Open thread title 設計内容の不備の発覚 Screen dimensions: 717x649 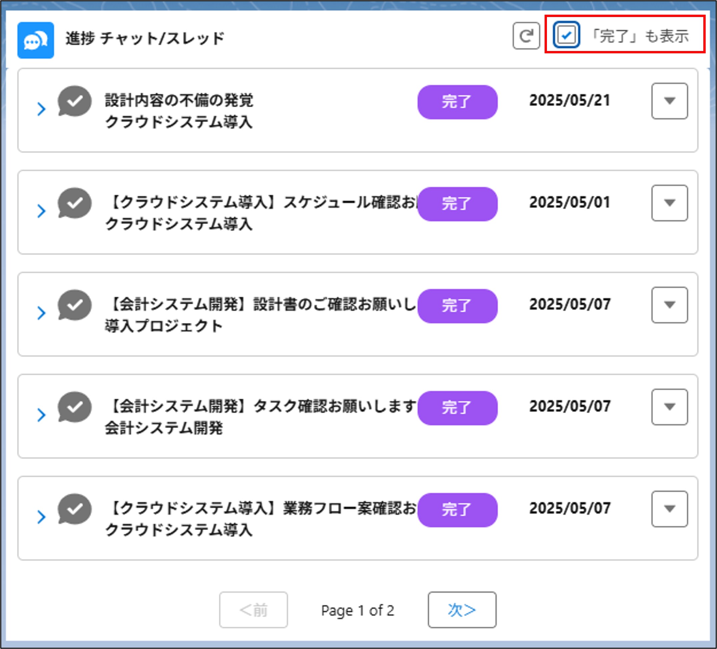179,101
